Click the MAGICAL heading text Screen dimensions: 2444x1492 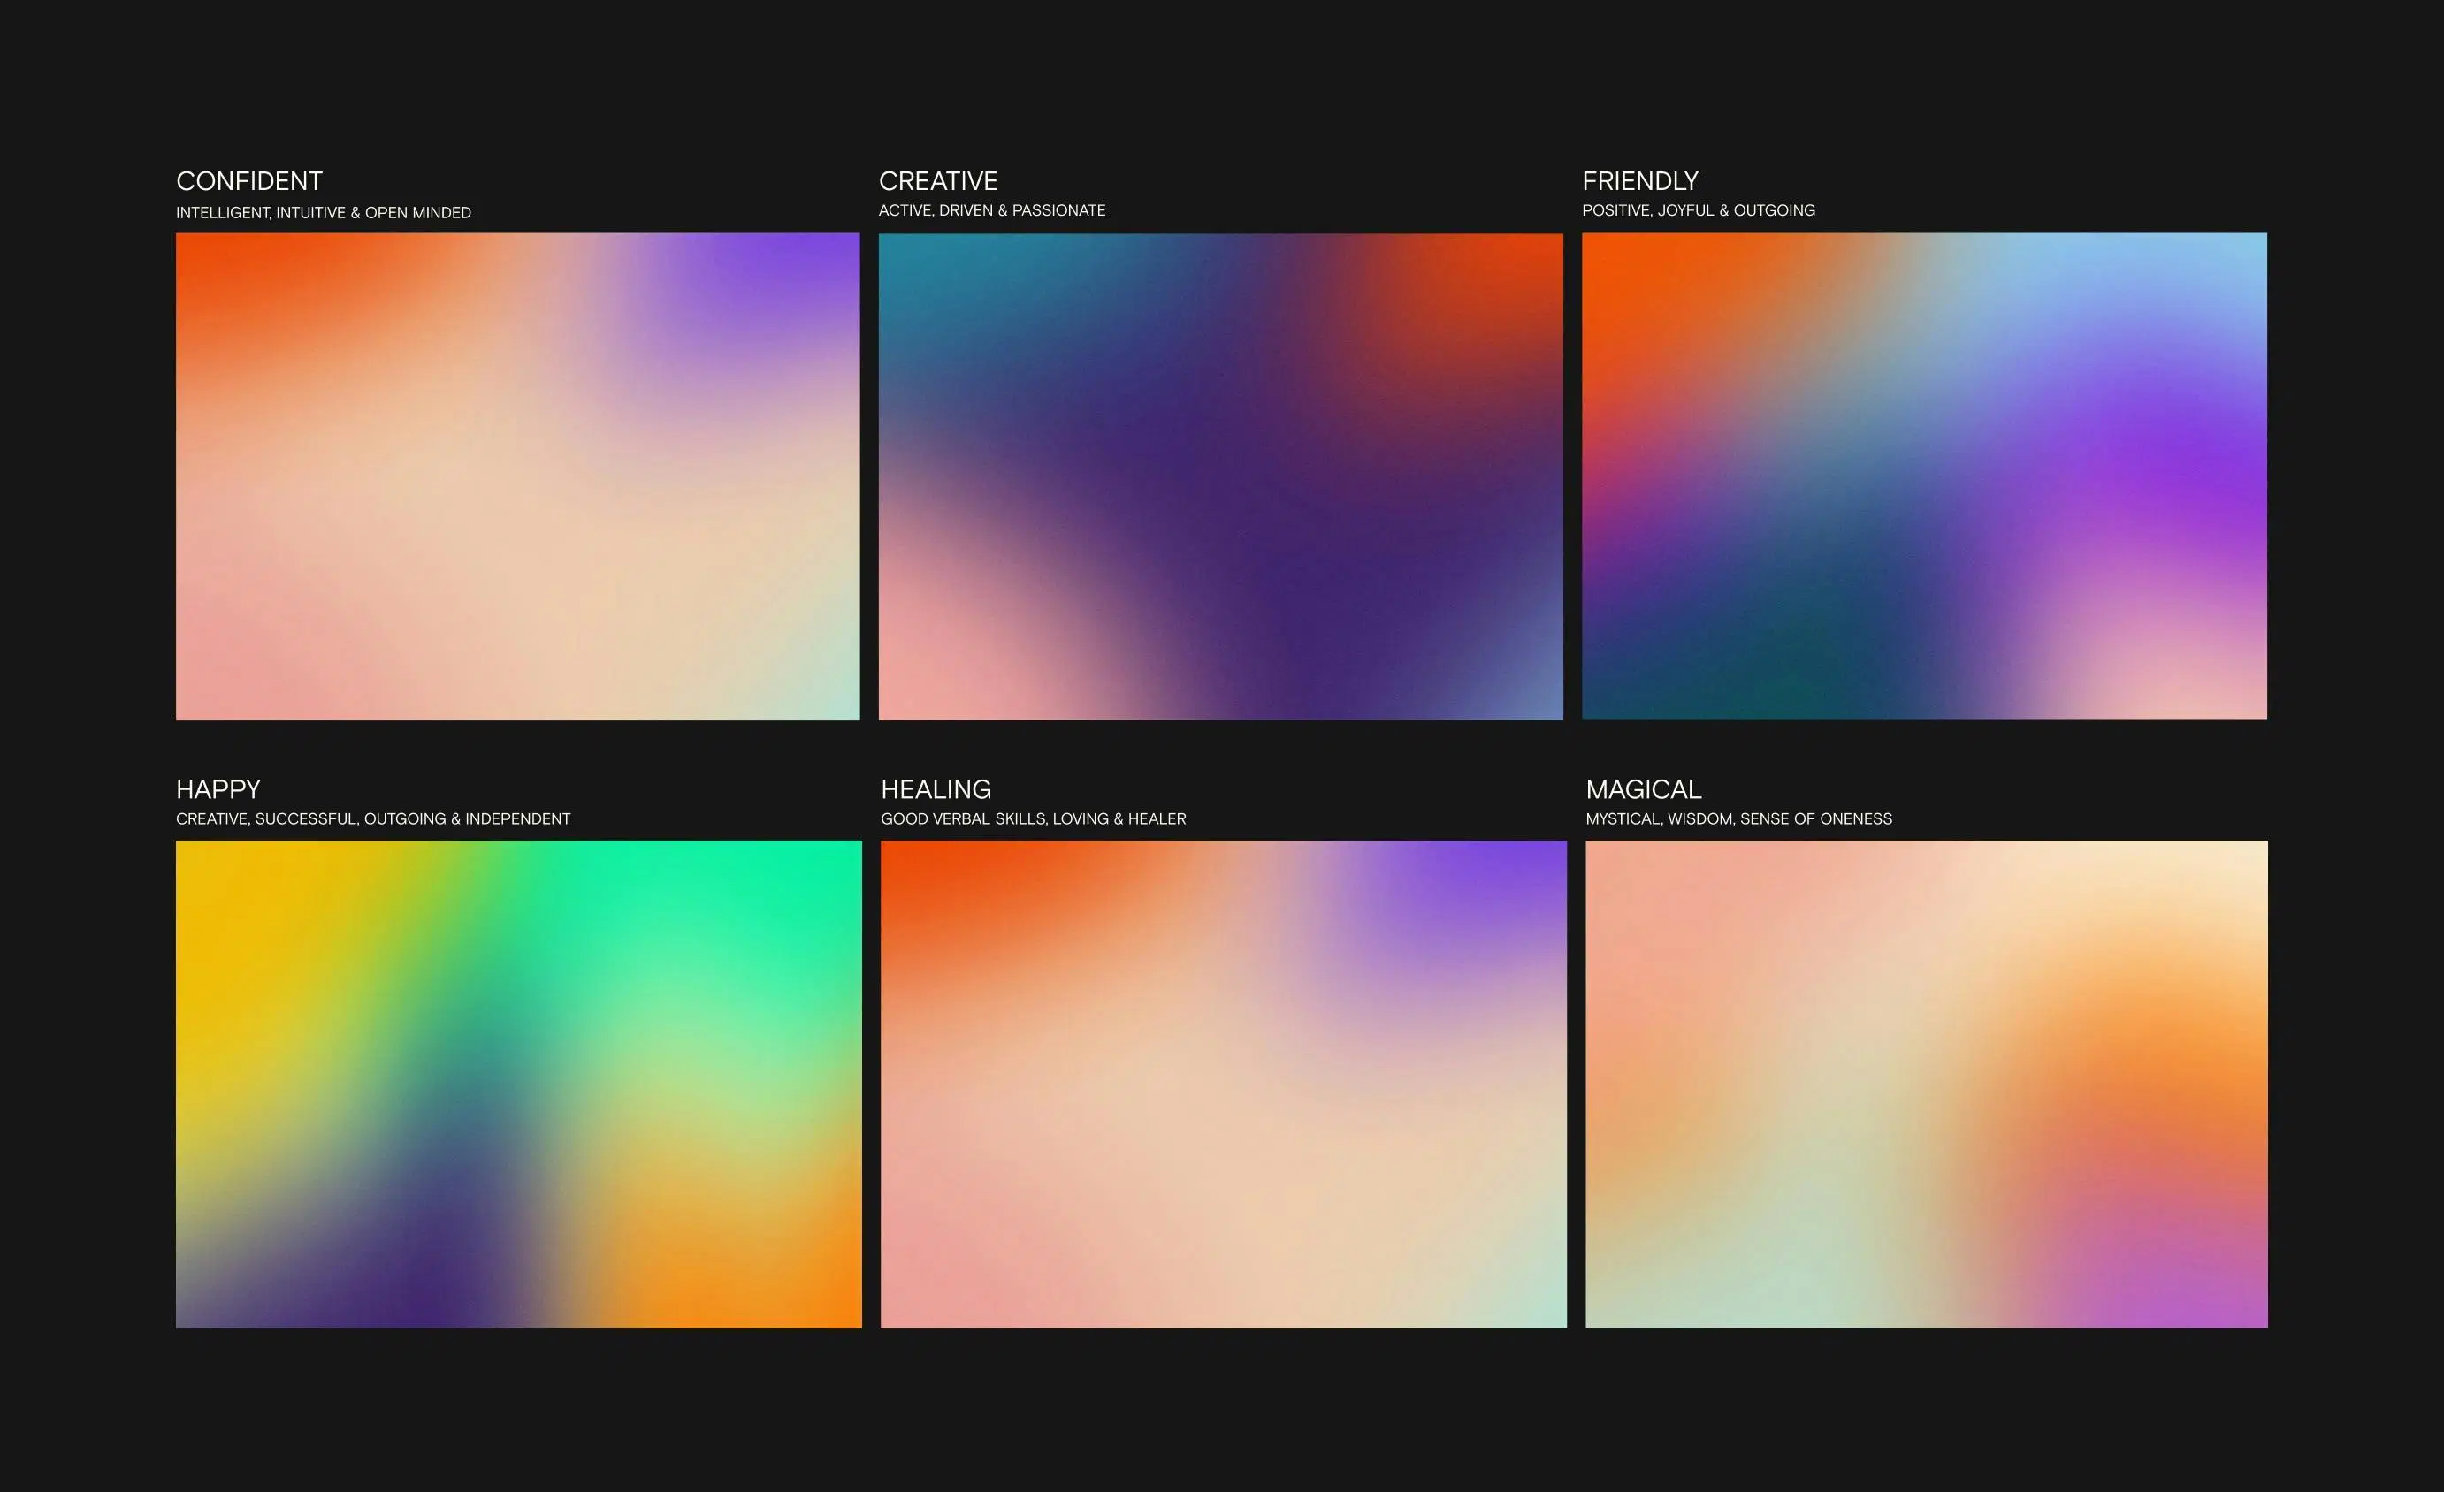[x=1643, y=789]
